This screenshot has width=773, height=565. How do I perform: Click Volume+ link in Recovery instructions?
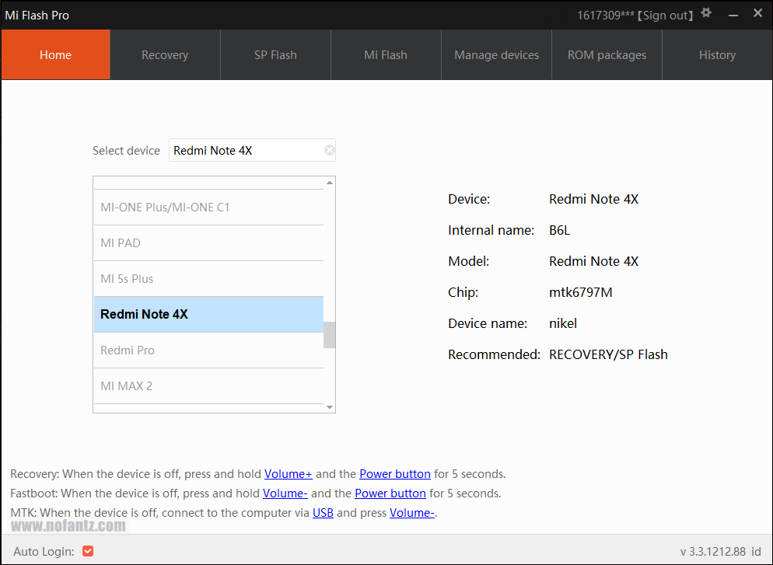(289, 474)
